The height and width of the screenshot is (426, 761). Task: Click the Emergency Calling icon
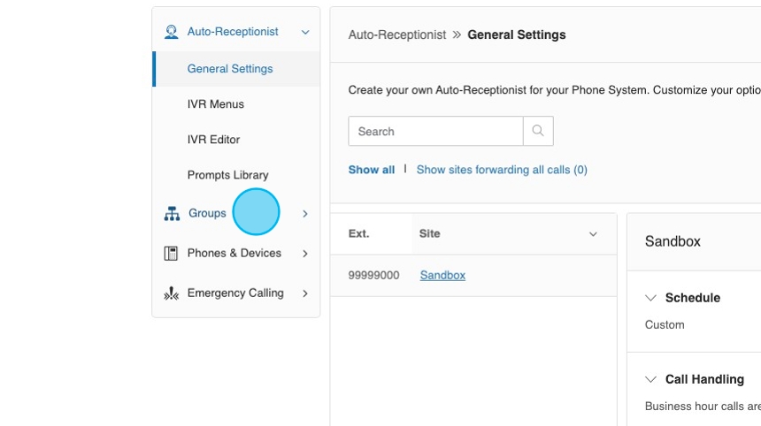pos(172,293)
